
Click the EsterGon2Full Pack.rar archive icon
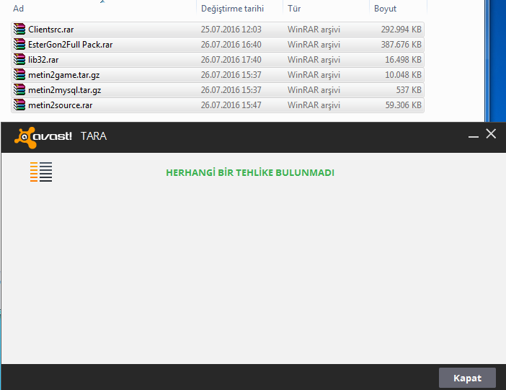pos(19,44)
